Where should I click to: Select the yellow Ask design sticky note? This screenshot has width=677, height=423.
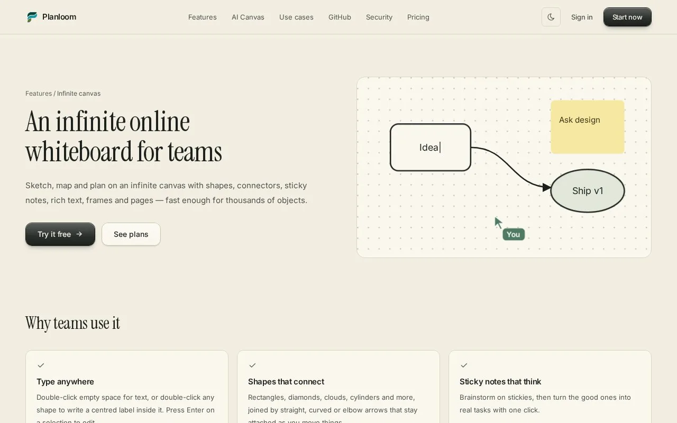tap(588, 127)
